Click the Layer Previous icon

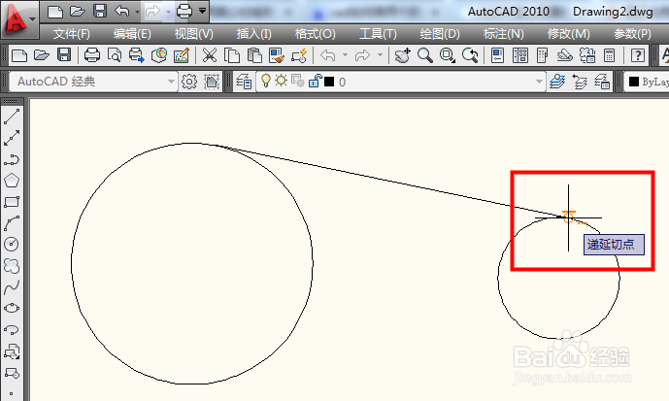[x=580, y=81]
